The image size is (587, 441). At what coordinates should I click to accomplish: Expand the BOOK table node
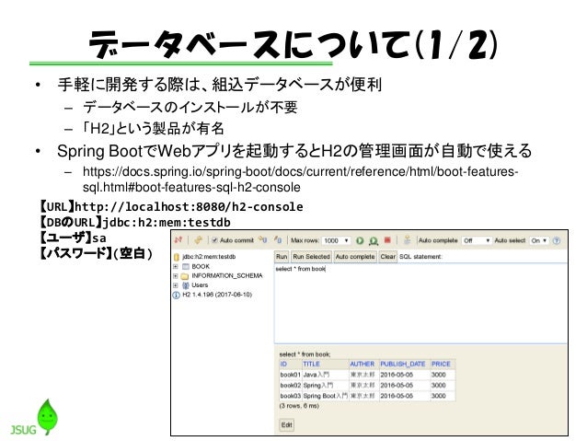(x=175, y=266)
